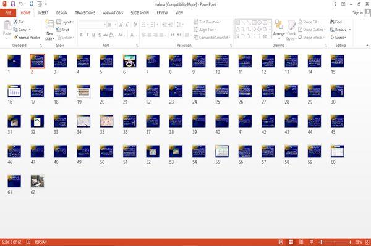The height and width of the screenshot is (246, 371).
Task: Toggle left text alignment
Action: click(x=143, y=35)
